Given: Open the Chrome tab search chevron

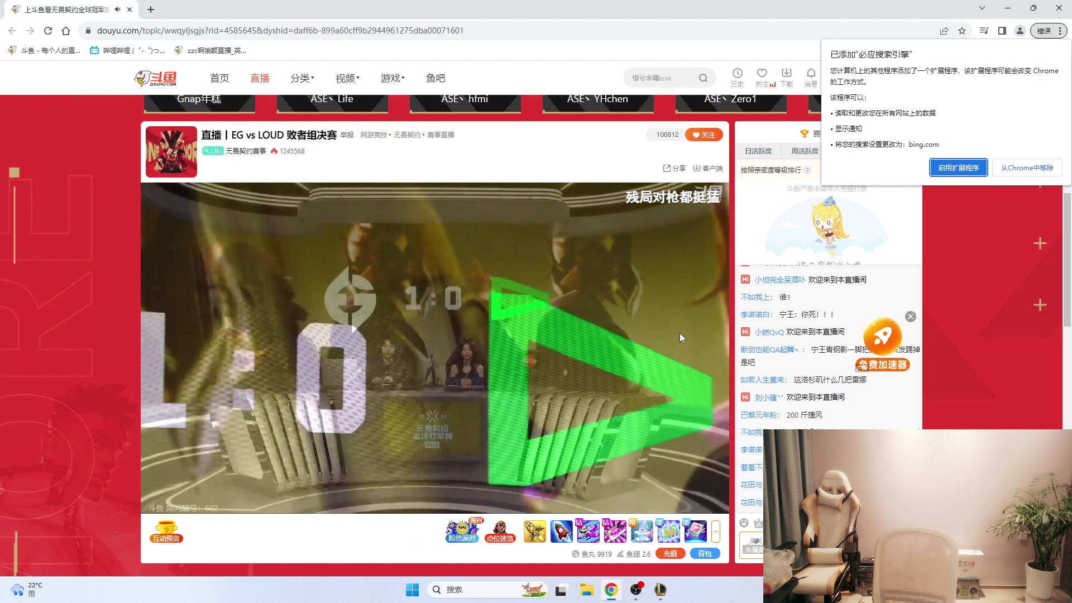Looking at the screenshot, I should coord(982,8).
